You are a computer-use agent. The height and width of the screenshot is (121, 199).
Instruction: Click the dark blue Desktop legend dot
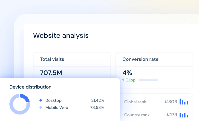point(41,100)
